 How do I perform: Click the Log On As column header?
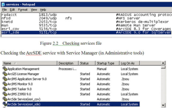(130, 63)
